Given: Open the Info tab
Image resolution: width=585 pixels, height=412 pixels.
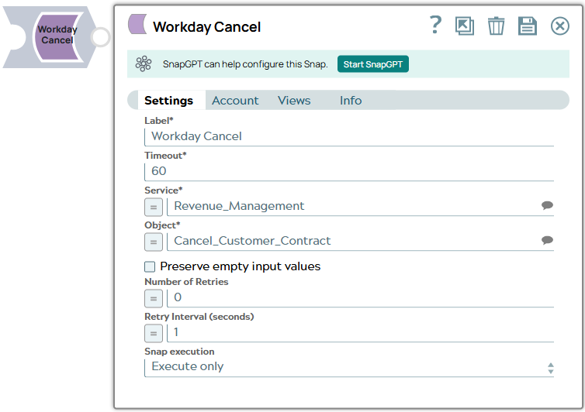Looking at the screenshot, I should click(x=351, y=101).
